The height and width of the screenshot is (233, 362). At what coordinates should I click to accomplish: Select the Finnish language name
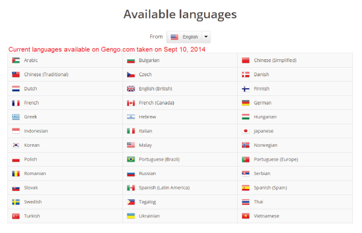tap(262, 89)
